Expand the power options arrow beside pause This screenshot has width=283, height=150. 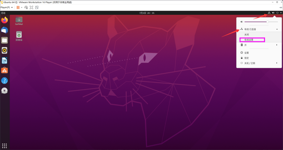(22, 8)
